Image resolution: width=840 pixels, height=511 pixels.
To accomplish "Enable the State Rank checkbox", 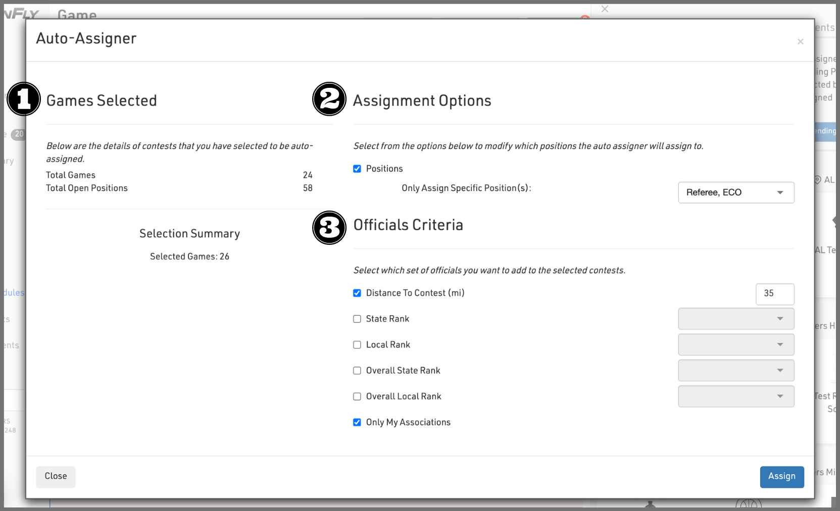I will click(x=357, y=319).
